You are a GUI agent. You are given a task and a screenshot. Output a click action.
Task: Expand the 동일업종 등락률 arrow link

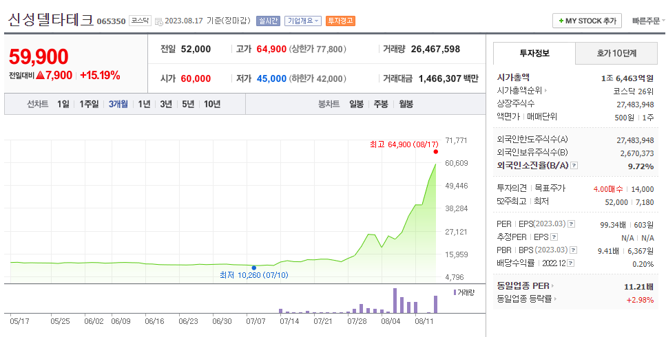tap(555, 299)
